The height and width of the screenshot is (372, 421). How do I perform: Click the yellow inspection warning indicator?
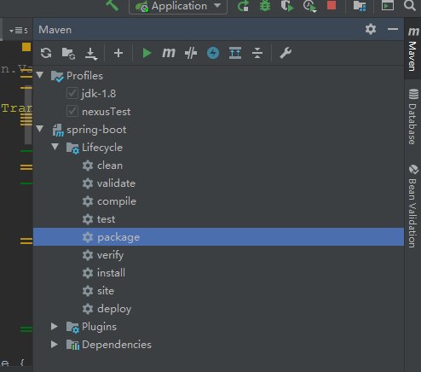[x=26, y=47]
